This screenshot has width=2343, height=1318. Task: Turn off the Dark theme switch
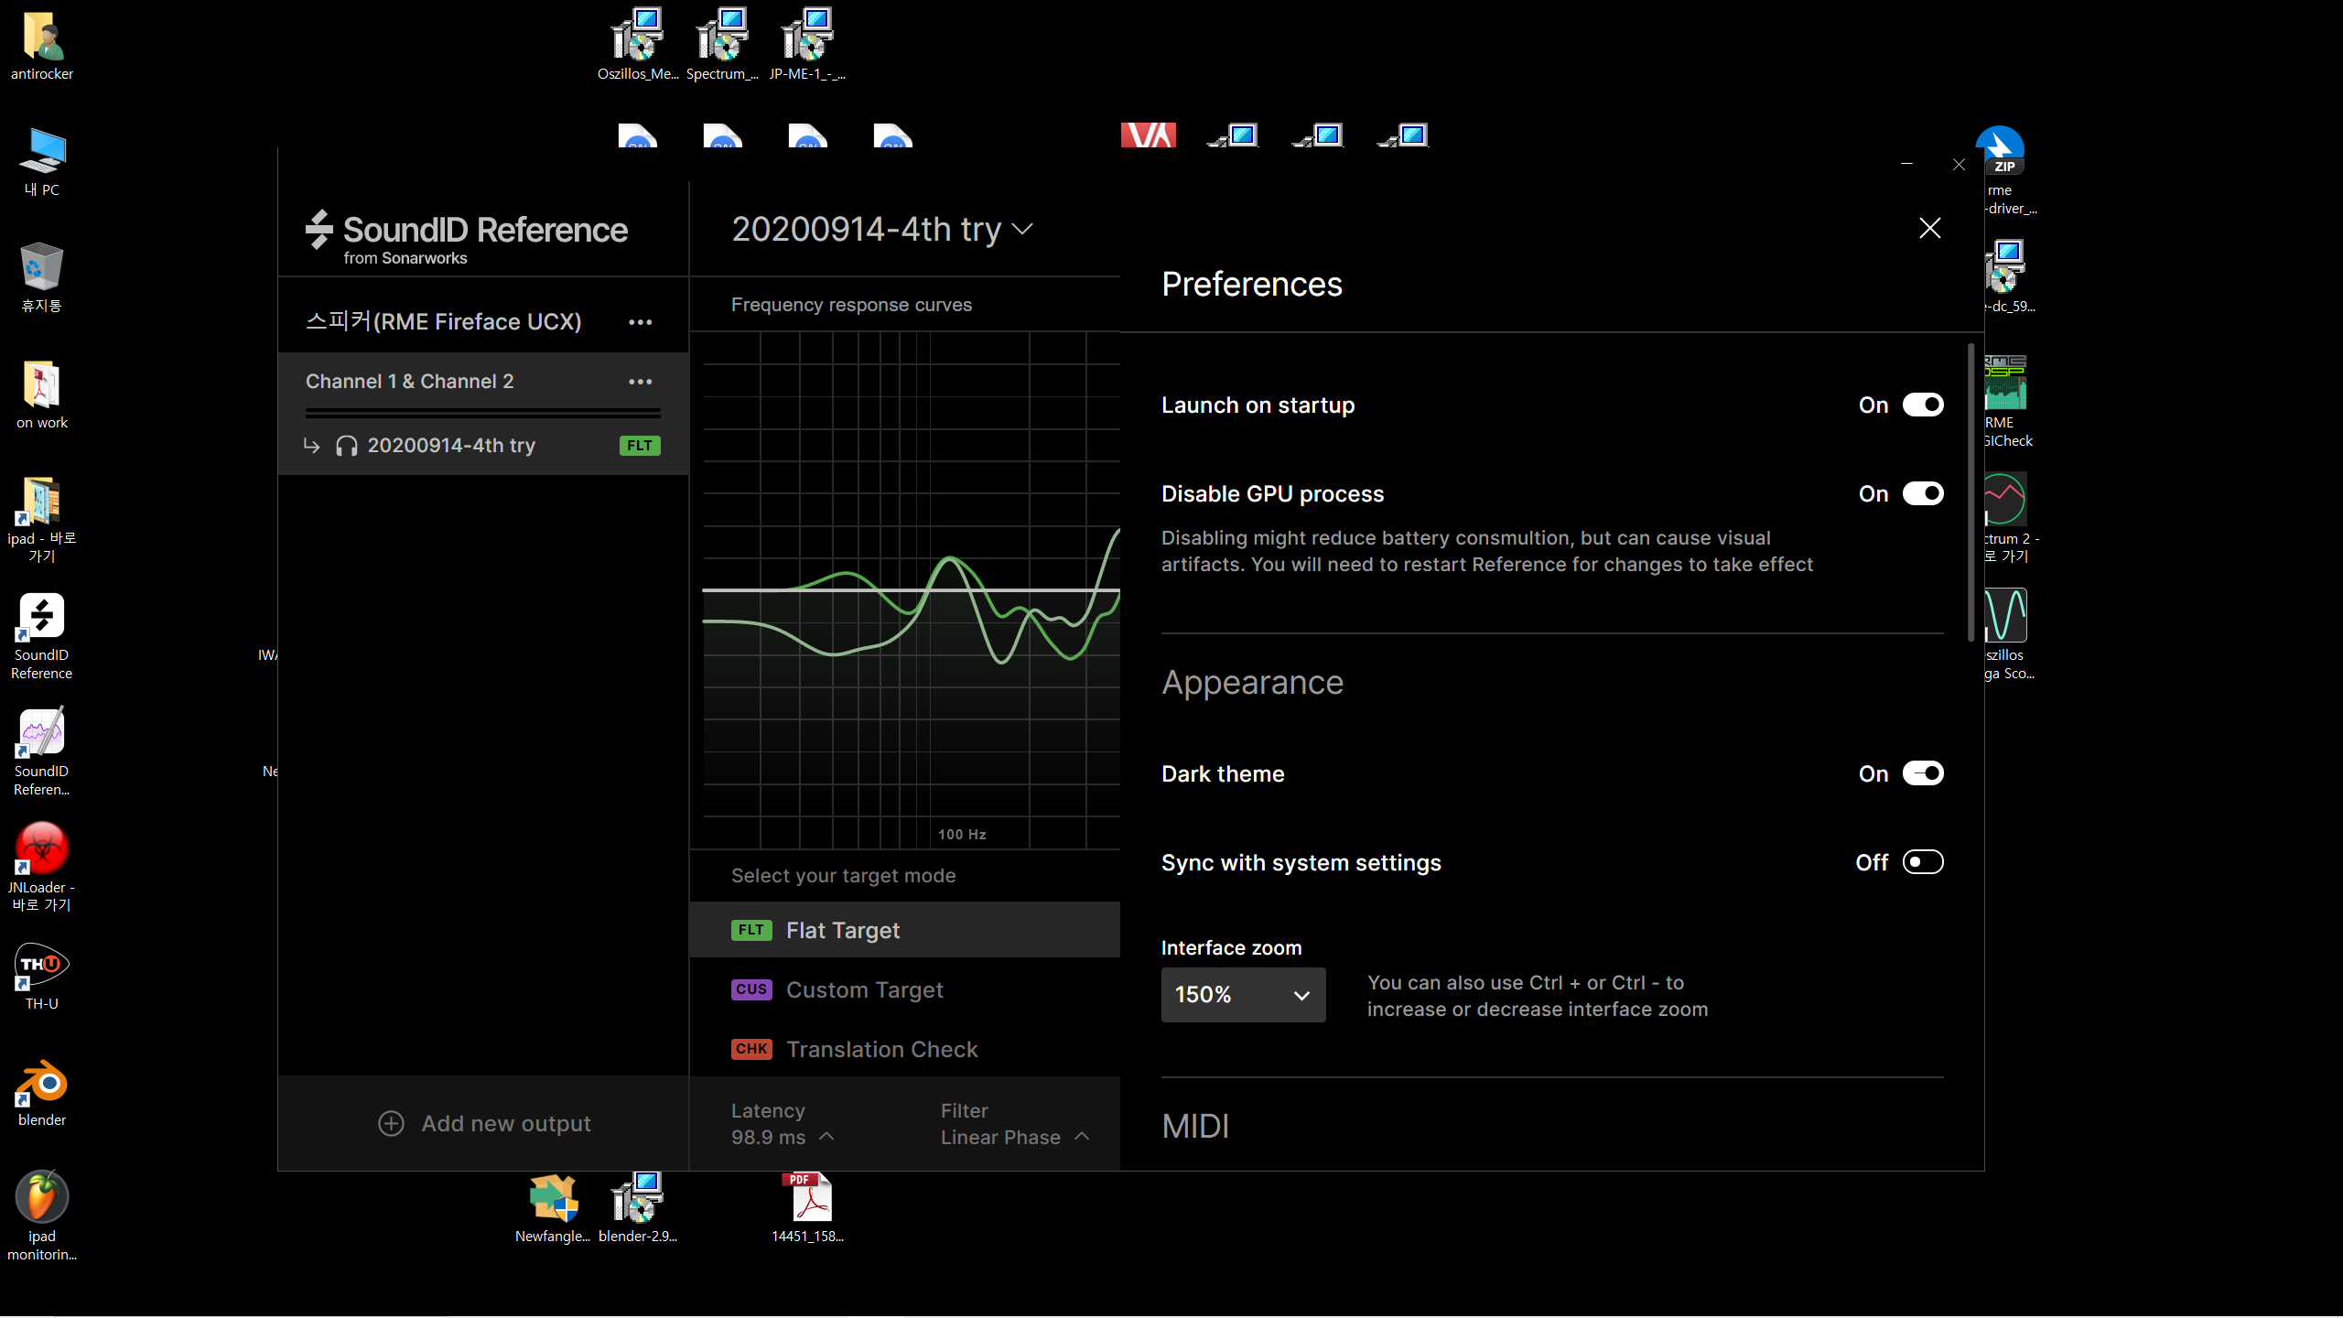click(1923, 773)
